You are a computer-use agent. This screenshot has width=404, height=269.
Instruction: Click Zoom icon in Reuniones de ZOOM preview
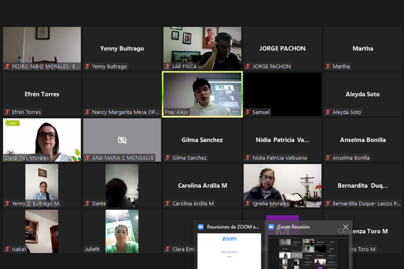pyautogui.click(x=201, y=227)
